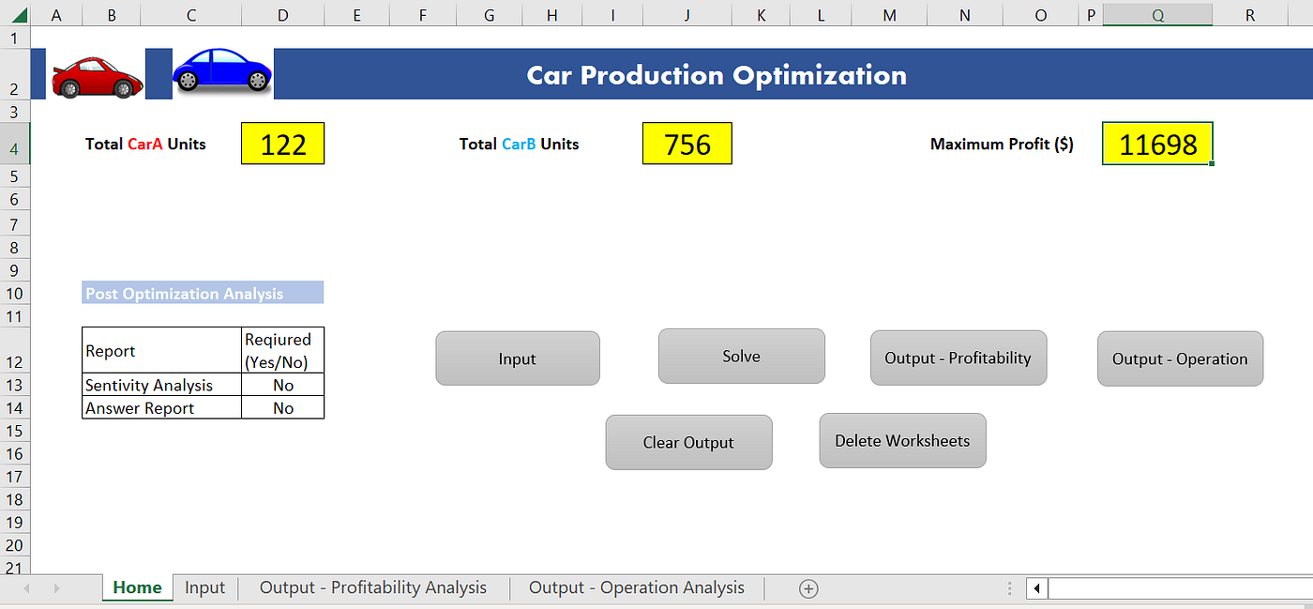Screen dimensions: 1313x609
Task: Select the Total CarA Units value cell
Action: 283,144
